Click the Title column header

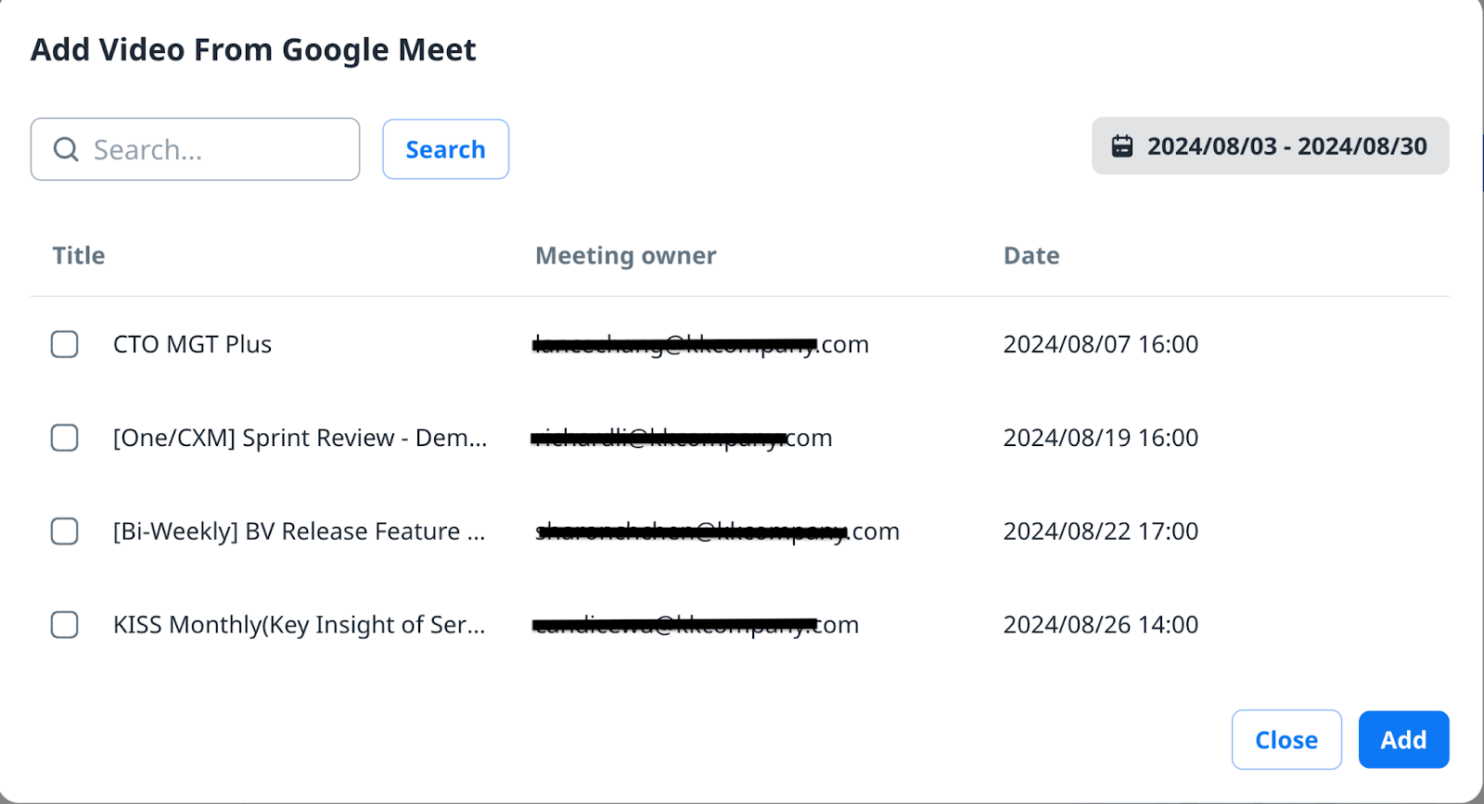point(79,256)
